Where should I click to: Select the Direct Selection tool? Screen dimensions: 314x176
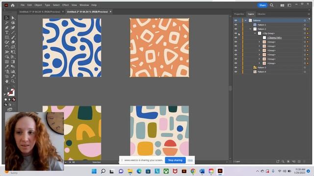tap(13, 18)
